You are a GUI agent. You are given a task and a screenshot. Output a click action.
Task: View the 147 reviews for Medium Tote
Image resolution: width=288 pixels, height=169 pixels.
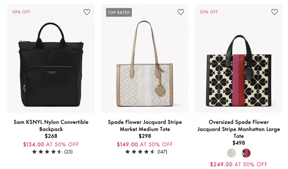click(162, 152)
